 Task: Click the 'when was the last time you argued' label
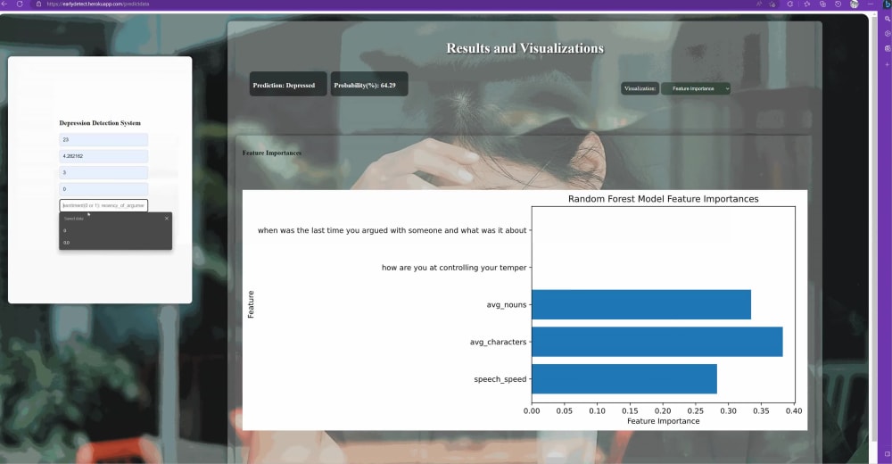coord(392,230)
